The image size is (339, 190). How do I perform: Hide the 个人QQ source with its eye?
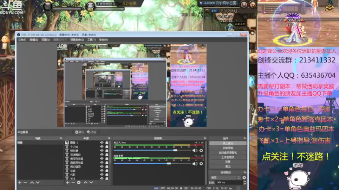coord(102,147)
